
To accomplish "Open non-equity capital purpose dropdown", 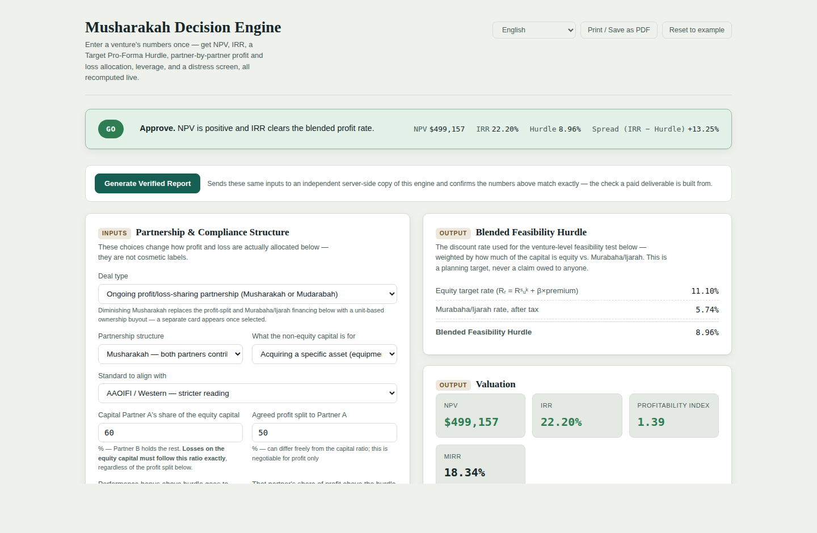I will [325, 354].
